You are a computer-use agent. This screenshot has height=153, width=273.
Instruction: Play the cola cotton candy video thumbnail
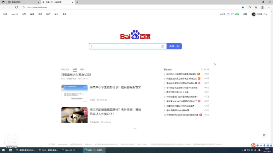click(x=74, y=115)
